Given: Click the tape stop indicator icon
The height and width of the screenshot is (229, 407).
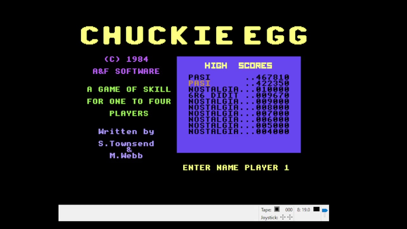Looking at the screenshot, I should (277, 209).
